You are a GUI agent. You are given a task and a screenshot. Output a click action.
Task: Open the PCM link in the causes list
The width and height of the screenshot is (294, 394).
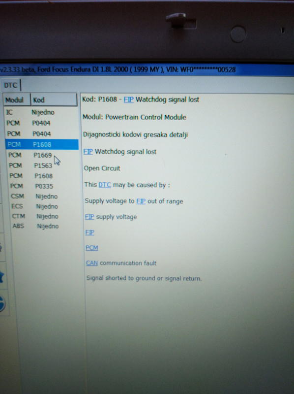coord(92,248)
